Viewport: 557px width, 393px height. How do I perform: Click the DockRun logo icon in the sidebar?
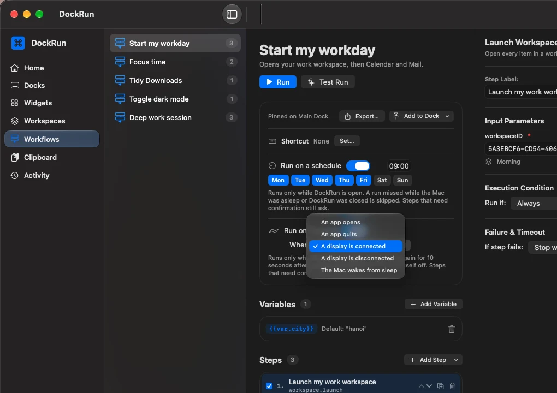pyautogui.click(x=18, y=43)
